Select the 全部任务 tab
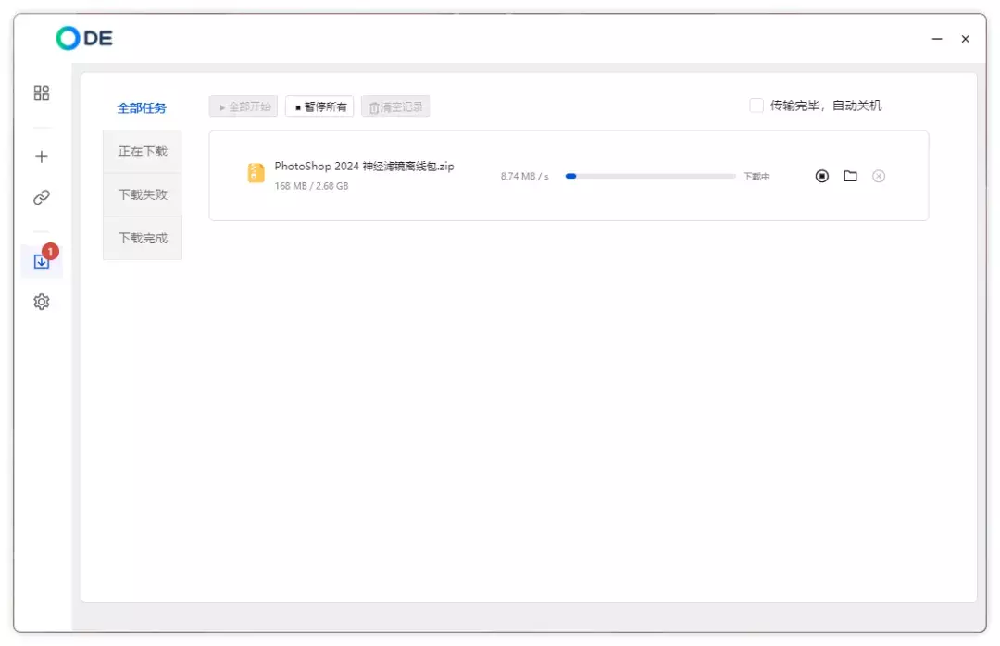Image resolution: width=1000 pixels, height=646 pixels. (142, 108)
